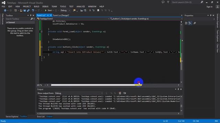Image resolution: width=220 pixels, height=123 pixels.
Task: Open the Solution Explorer side tab
Action: point(218,21)
